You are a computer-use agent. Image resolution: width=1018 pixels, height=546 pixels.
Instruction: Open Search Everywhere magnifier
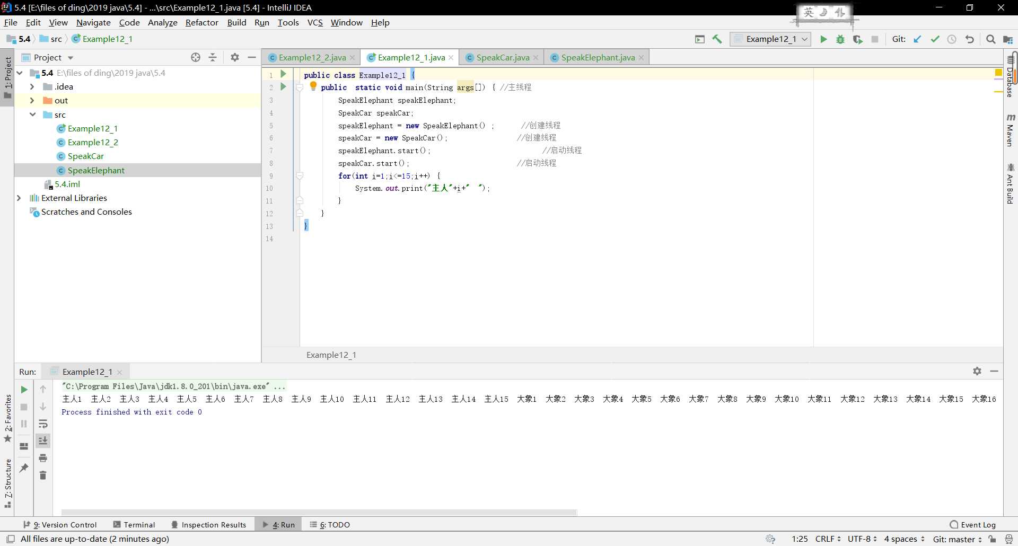(x=990, y=39)
